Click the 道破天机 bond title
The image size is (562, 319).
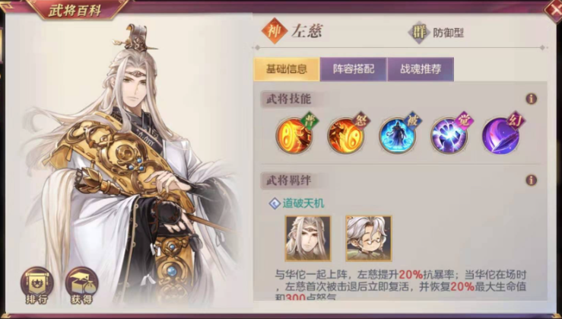click(x=303, y=203)
